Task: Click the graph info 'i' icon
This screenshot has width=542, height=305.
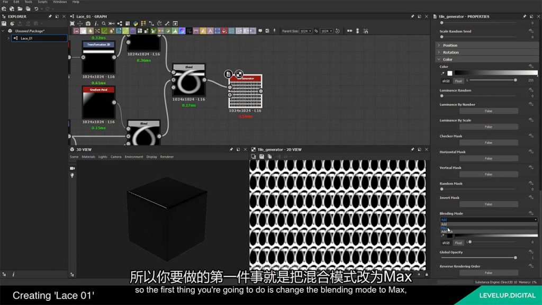Action: [x=96, y=23]
